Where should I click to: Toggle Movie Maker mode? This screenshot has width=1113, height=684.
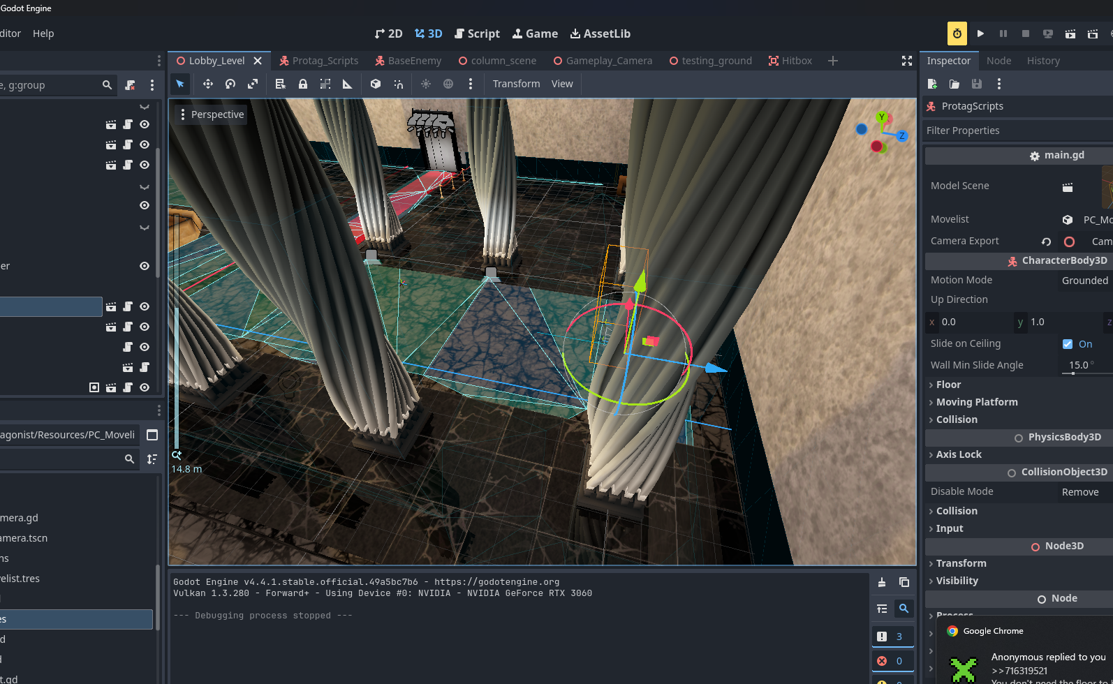click(x=957, y=34)
